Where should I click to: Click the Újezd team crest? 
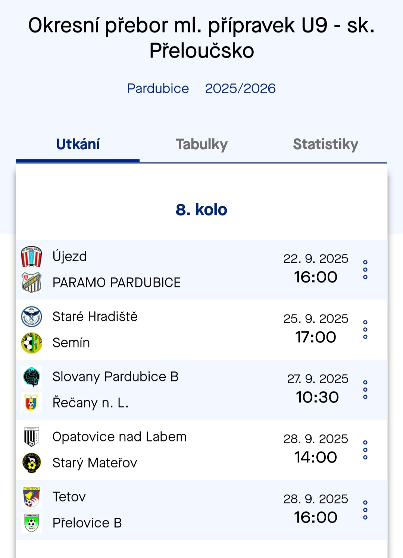31,257
